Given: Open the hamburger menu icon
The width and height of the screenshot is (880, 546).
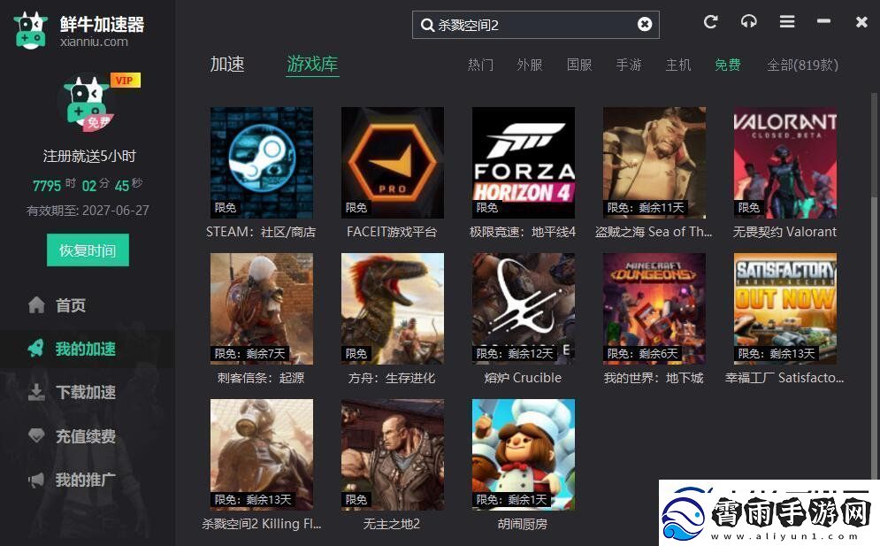Looking at the screenshot, I should pos(787,22).
